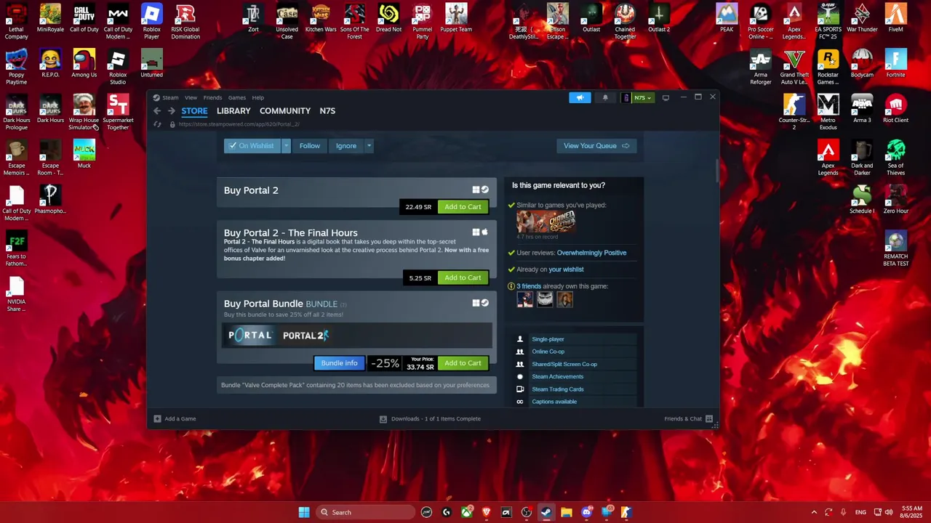
Task: Open Overwhelmingly Positive reviews link
Action: [x=591, y=253]
